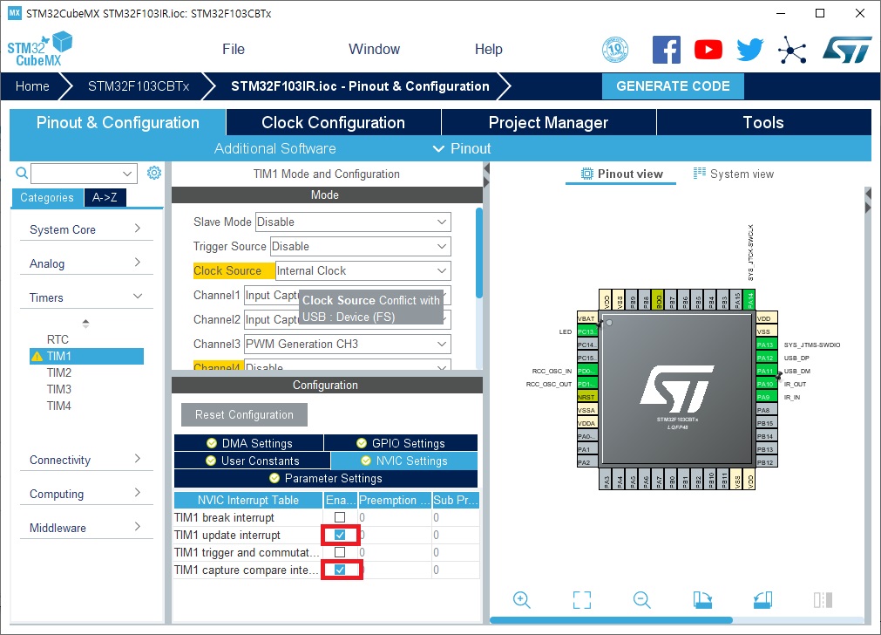Click the STM32F103CBTx breadcrumb

[139, 86]
